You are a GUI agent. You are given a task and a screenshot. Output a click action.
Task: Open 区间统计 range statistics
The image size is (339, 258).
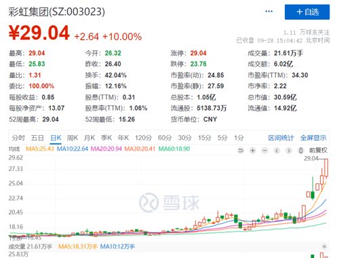tap(281, 138)
